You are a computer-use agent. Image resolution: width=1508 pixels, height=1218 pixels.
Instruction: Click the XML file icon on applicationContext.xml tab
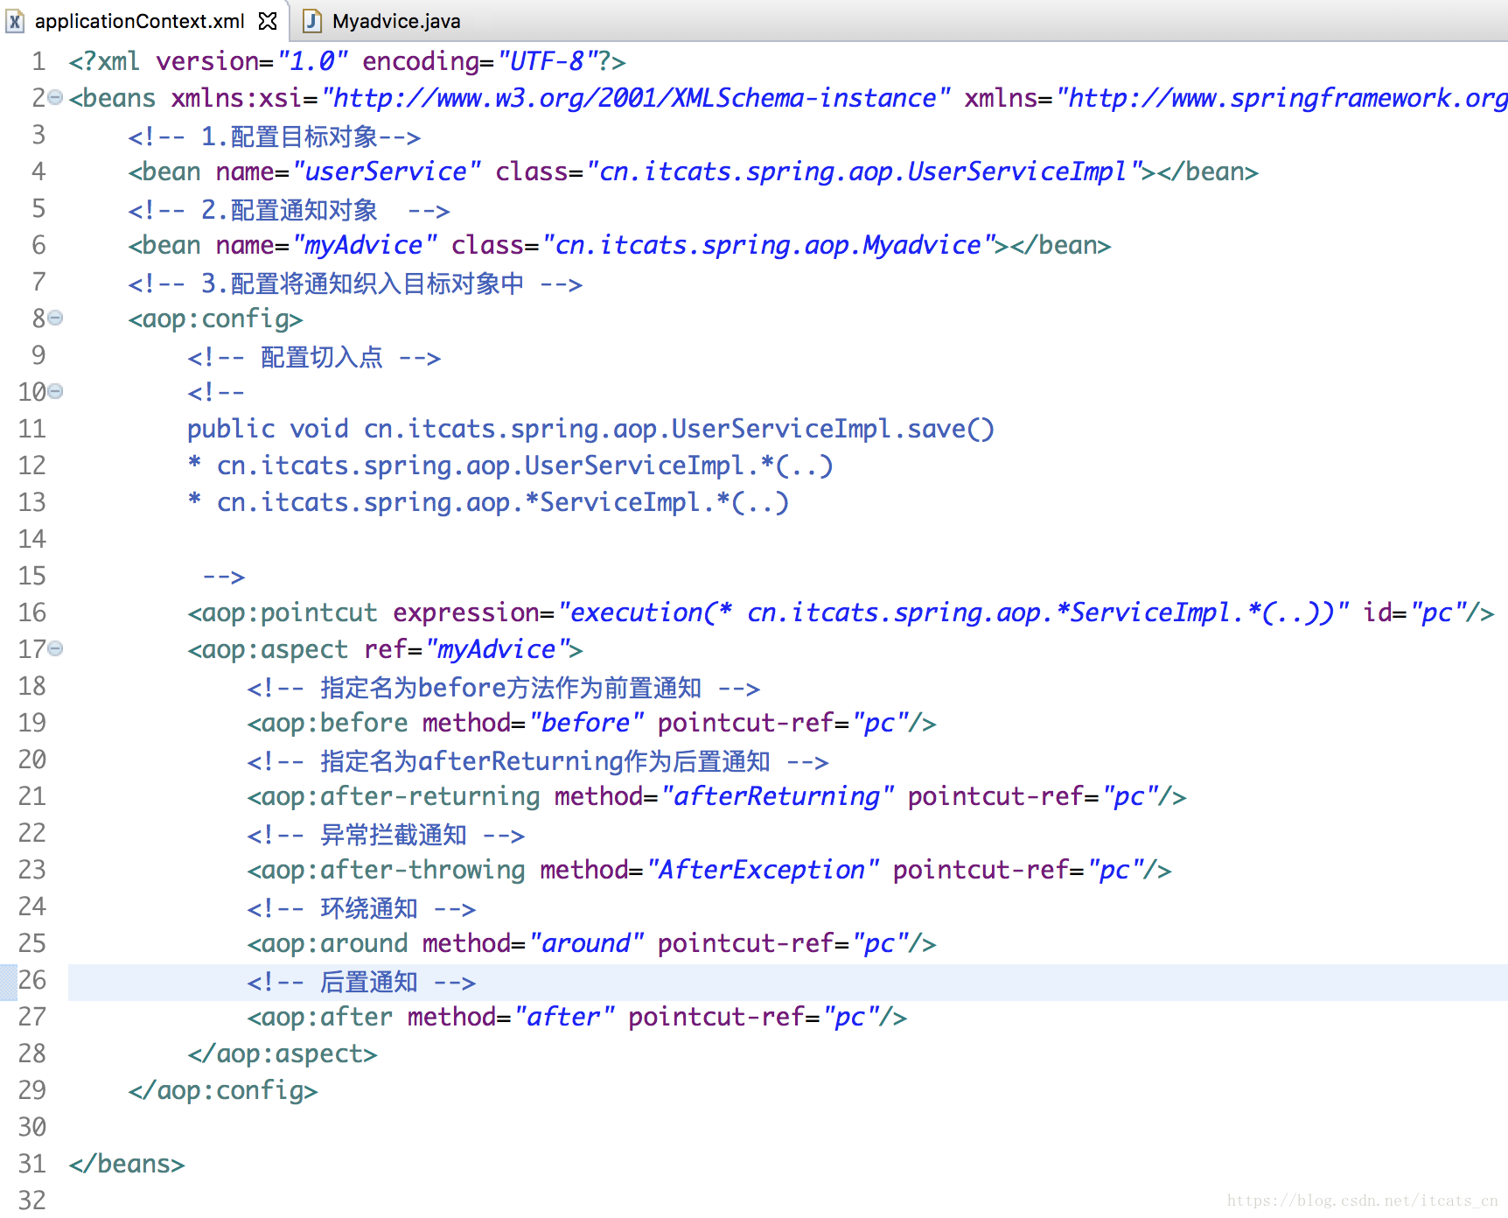click(x=14, y=21)
